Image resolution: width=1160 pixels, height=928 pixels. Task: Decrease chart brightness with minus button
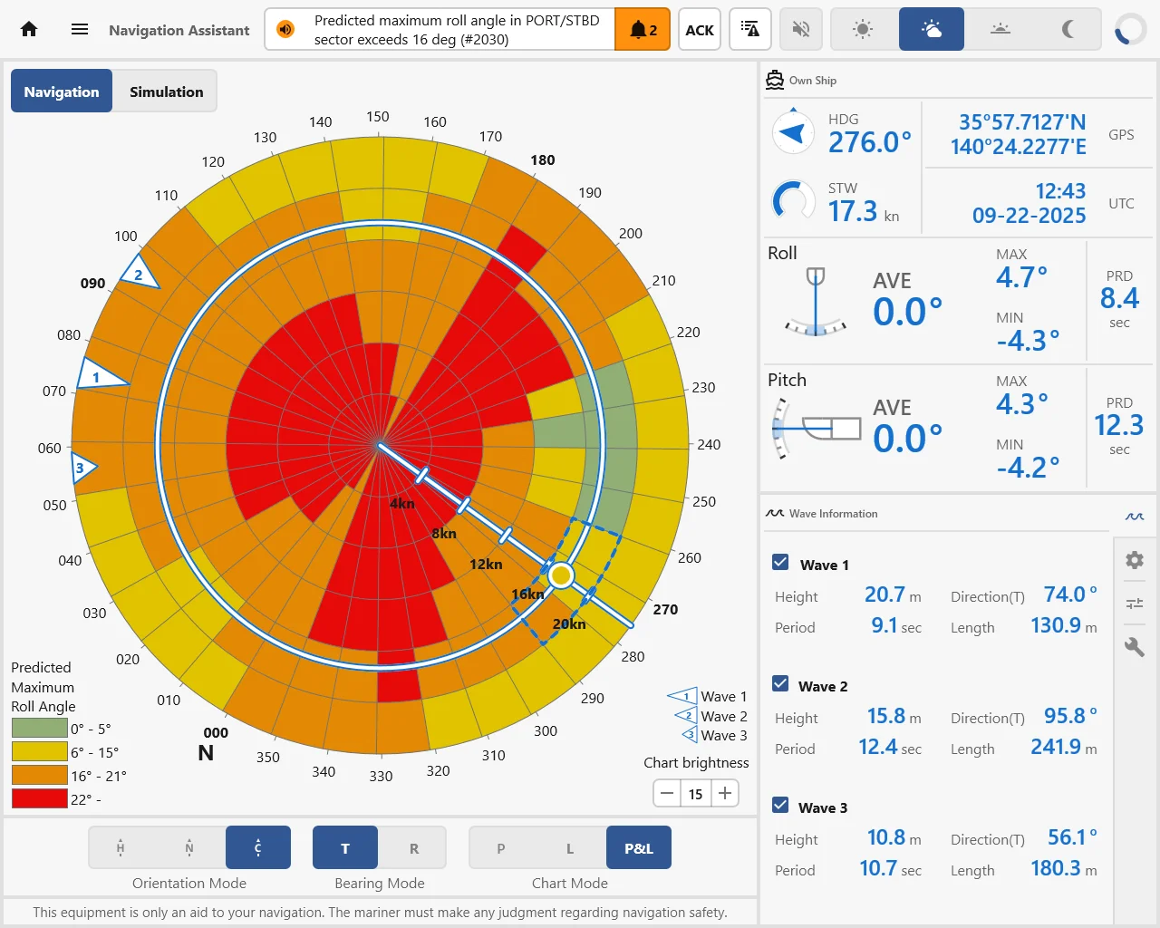pyautogui.click(x=668, y=793)
